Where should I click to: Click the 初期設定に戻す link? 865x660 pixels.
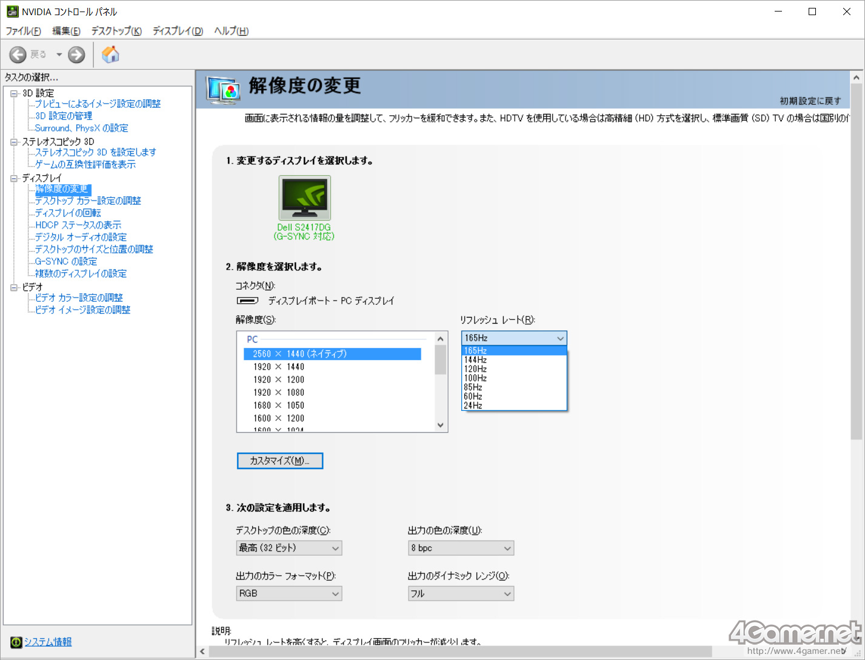tap(810, 101)
